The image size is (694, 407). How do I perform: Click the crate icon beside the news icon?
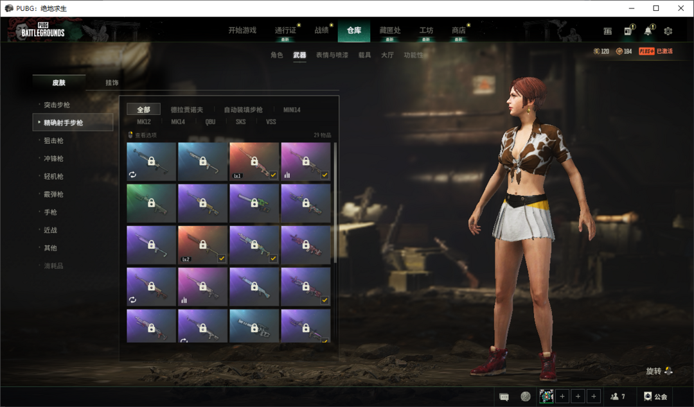coord(608,31)
